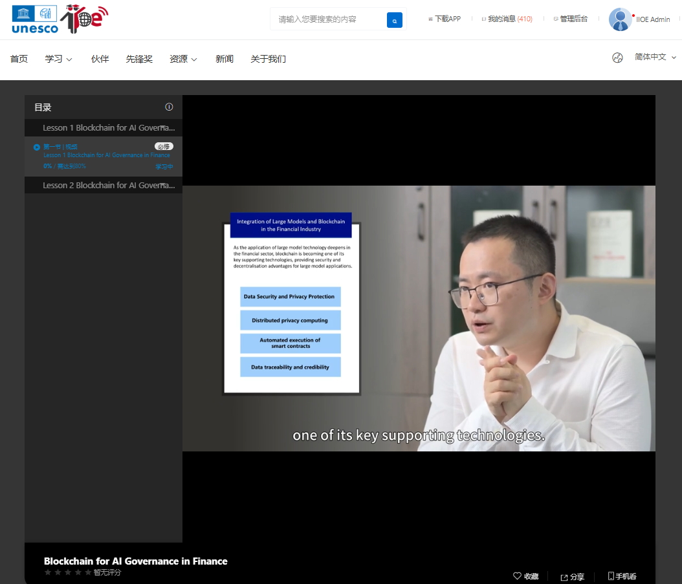Click the search input field

point(327,19)
